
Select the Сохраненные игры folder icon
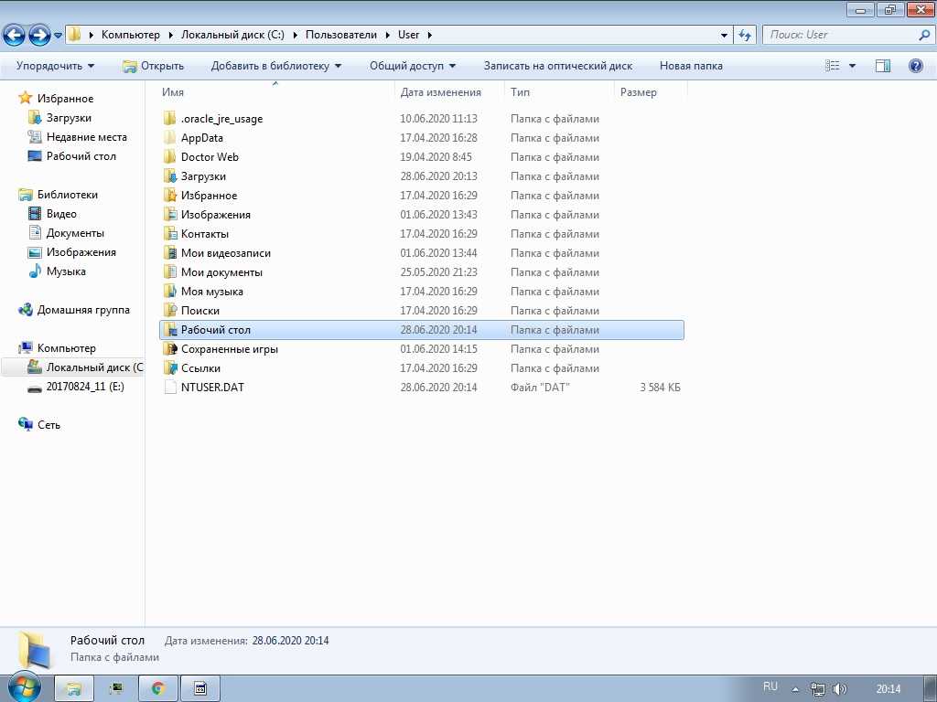tap(169, 349)
